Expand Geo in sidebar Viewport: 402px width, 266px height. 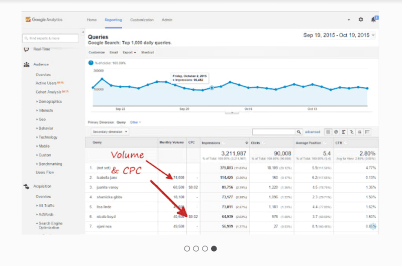click(x=41, y=119)
